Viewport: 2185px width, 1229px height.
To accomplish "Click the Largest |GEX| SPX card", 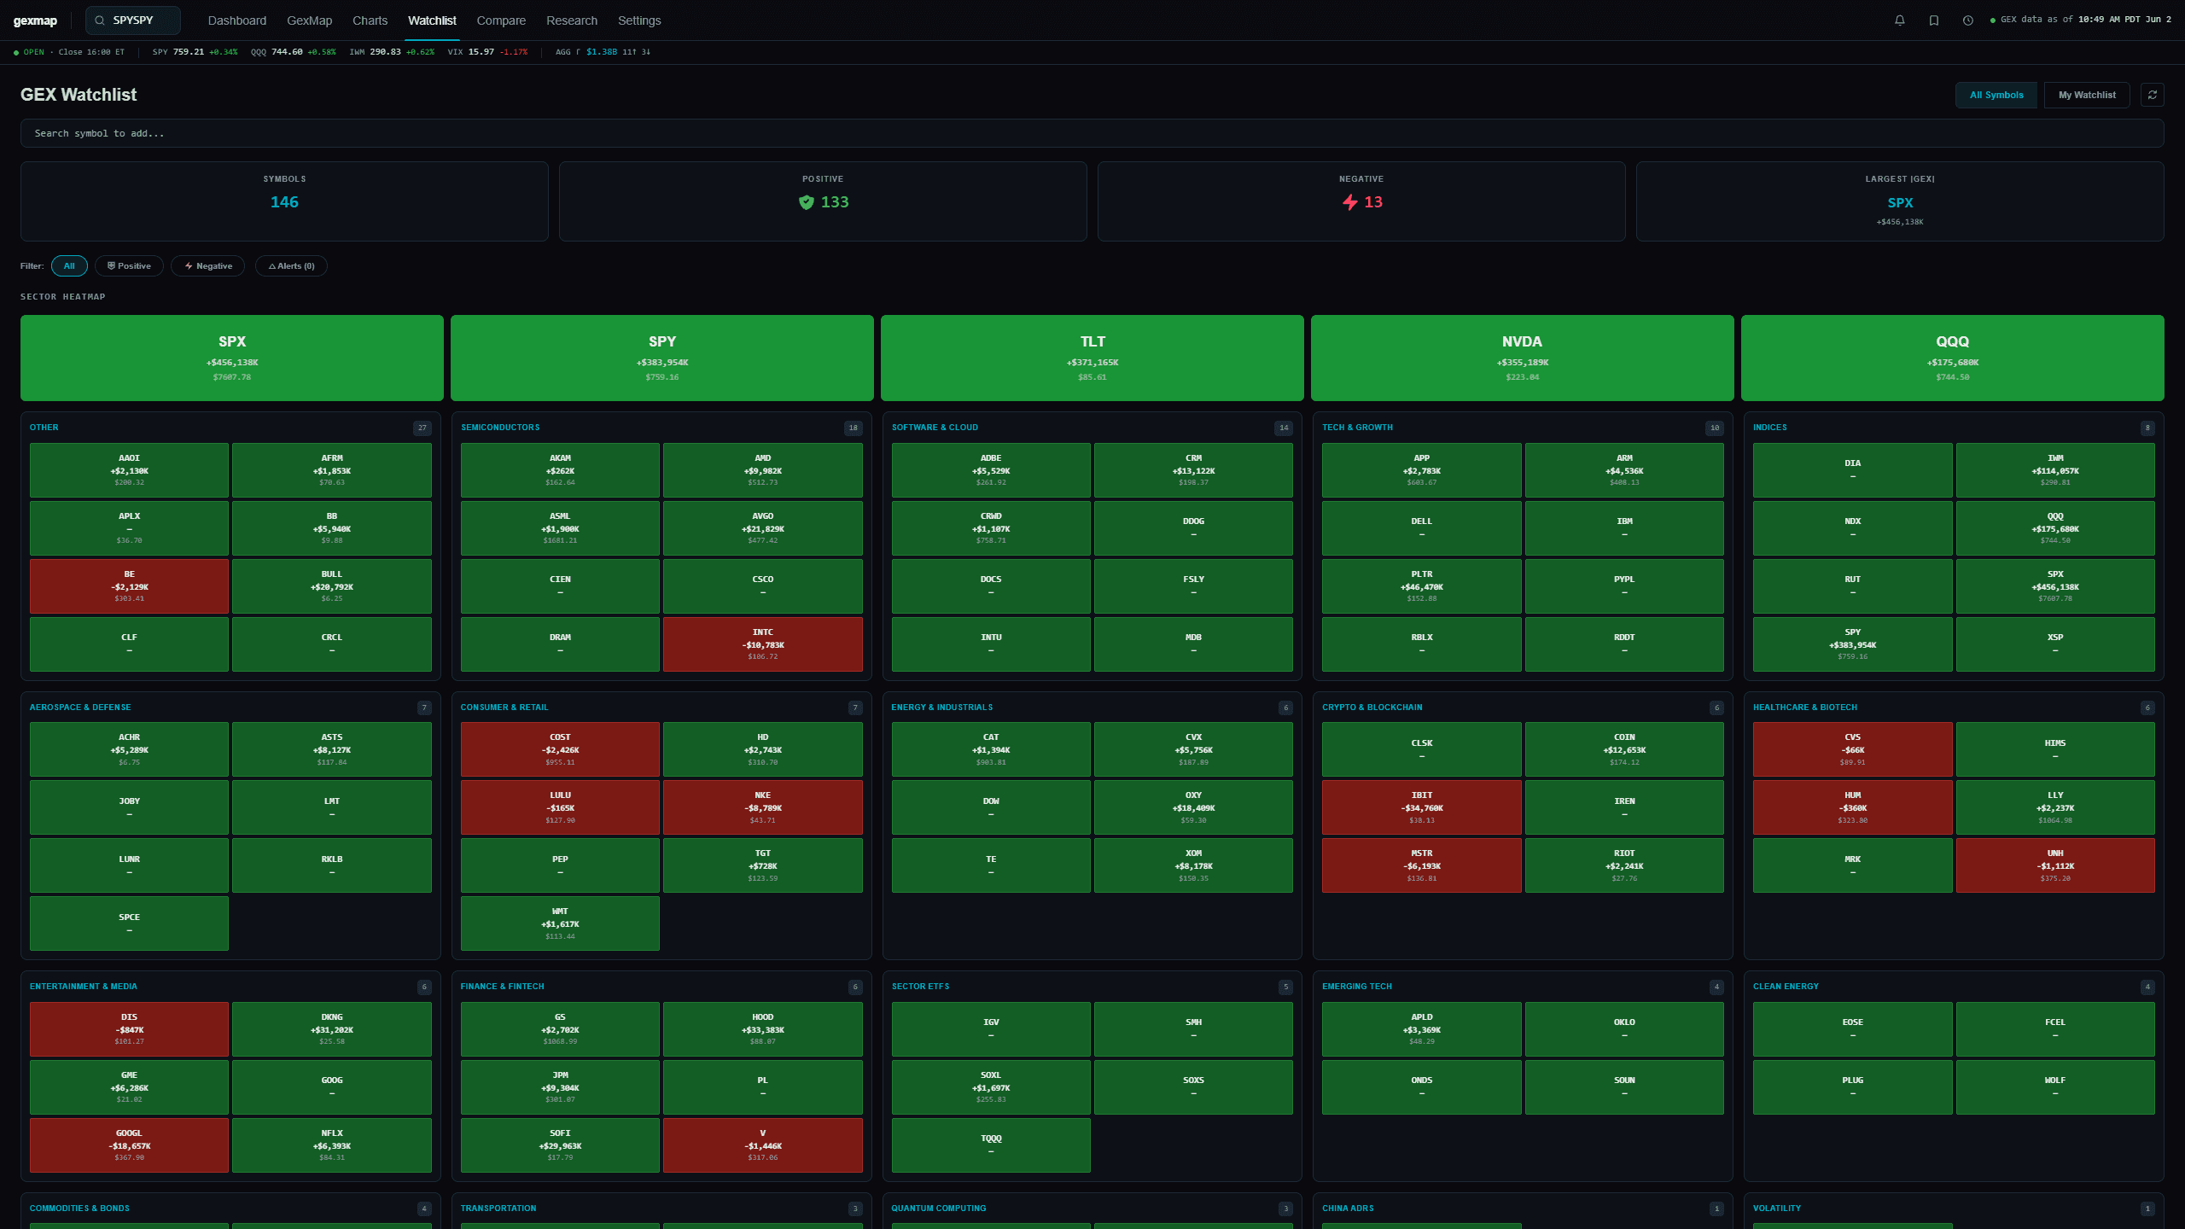I will tap(1900, 201).
